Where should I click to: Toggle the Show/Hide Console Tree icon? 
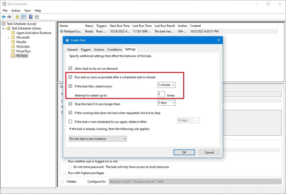[x=23, y=17]
